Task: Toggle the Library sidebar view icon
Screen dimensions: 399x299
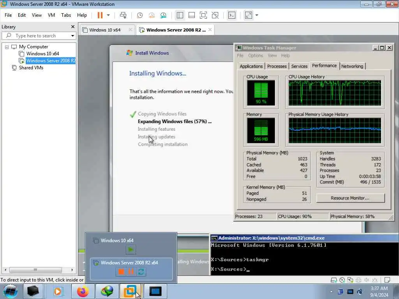Action: [x=180, y=15]
